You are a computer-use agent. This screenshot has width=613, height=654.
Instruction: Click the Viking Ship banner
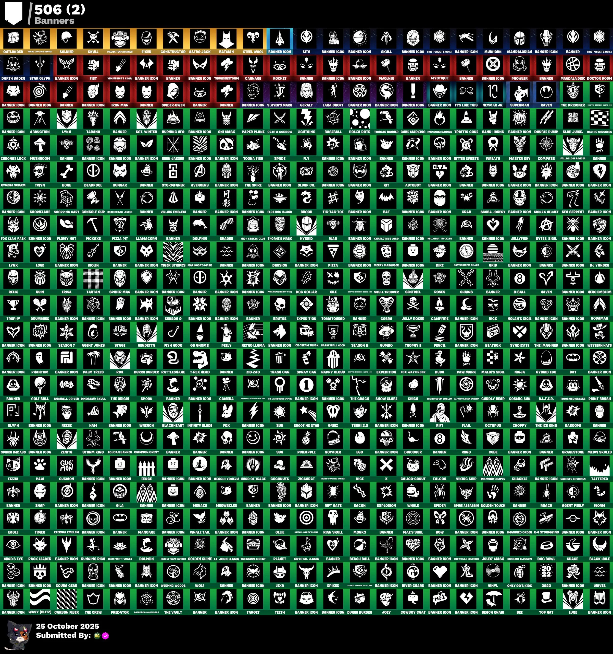[466, 465]
